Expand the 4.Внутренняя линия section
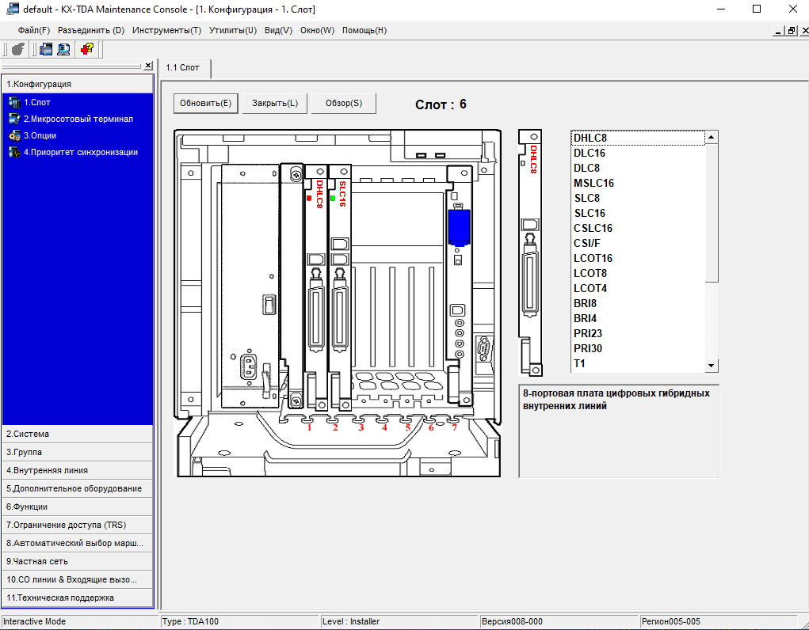The height and width of the screenshot is (630, 809). (78, 470)
